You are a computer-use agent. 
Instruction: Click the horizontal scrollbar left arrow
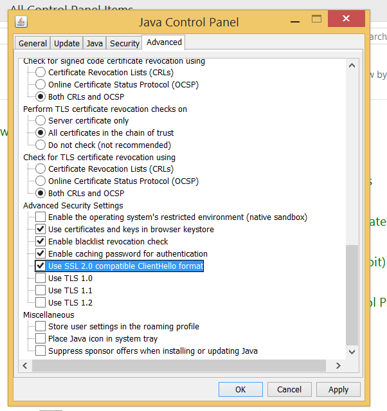25,365
